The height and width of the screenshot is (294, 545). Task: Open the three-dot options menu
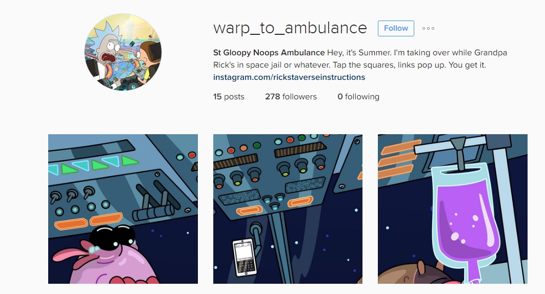428,29
